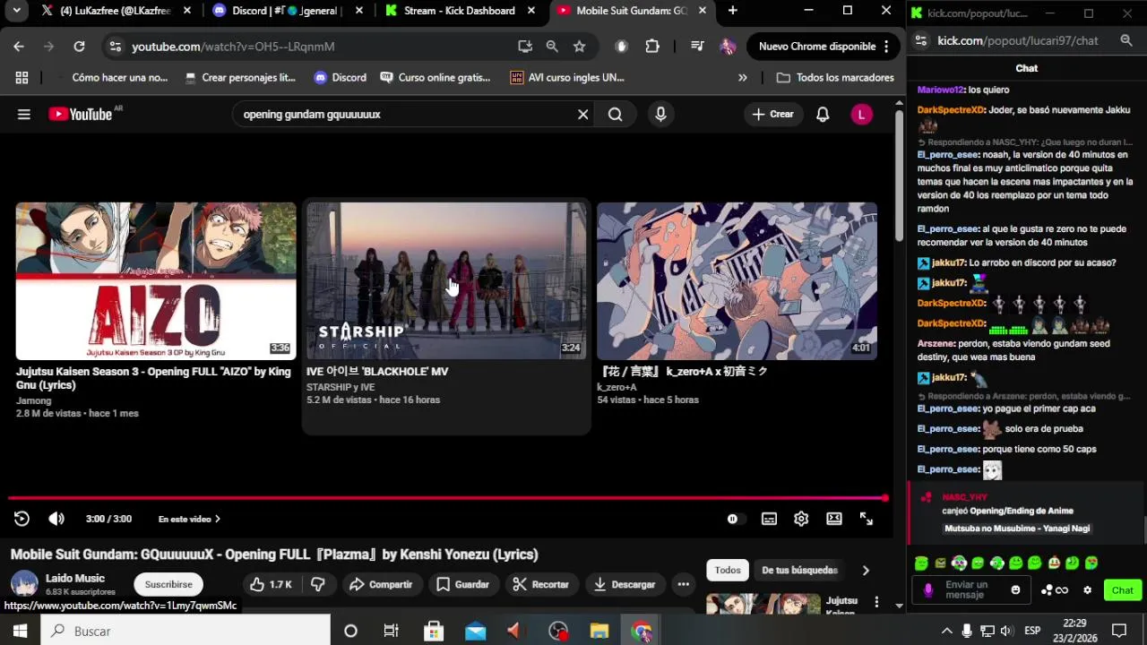Open Kick chat settings gear
The height and width of the screenshot is (645, 1147).
point(1087,590)
